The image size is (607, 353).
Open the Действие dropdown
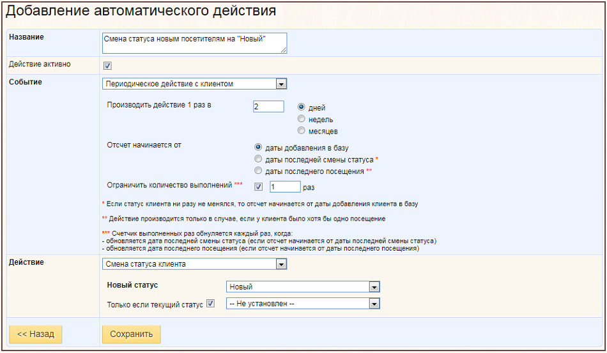pyautogui.click(x=194, y=264)
